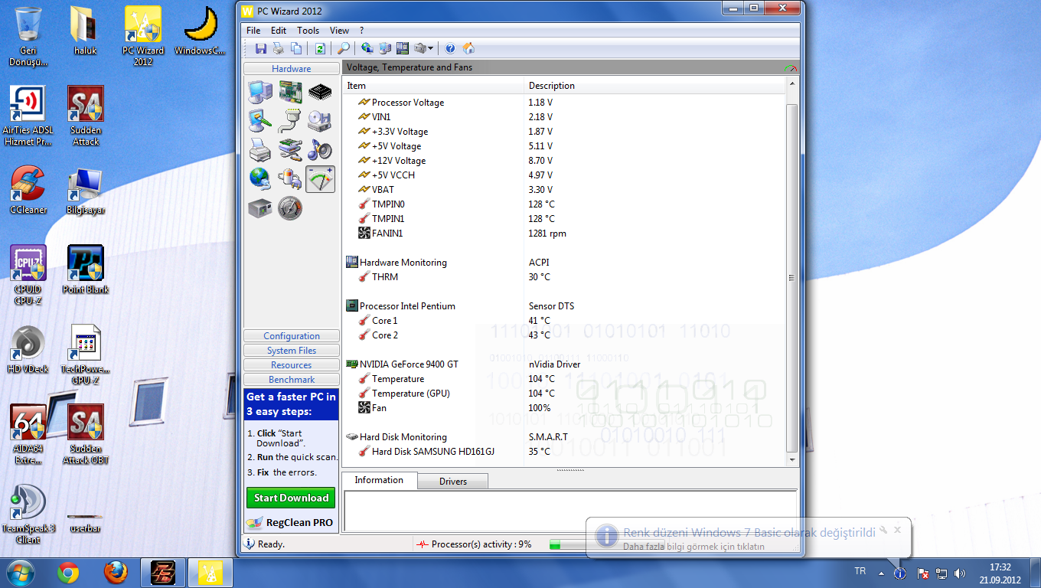Launch Google Chrome from the taskbar

pos(68,573)
